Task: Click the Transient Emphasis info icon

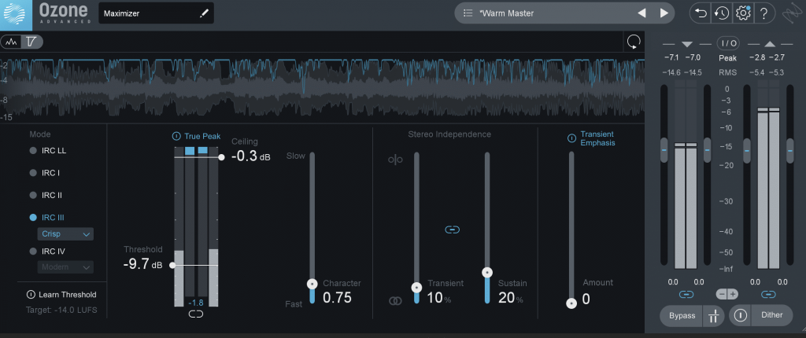Action: 571,138
